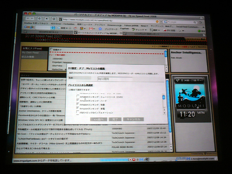232x174 pixels.
Task: Open the アップル bookmark folder dropdown
Action: (99, 25)
